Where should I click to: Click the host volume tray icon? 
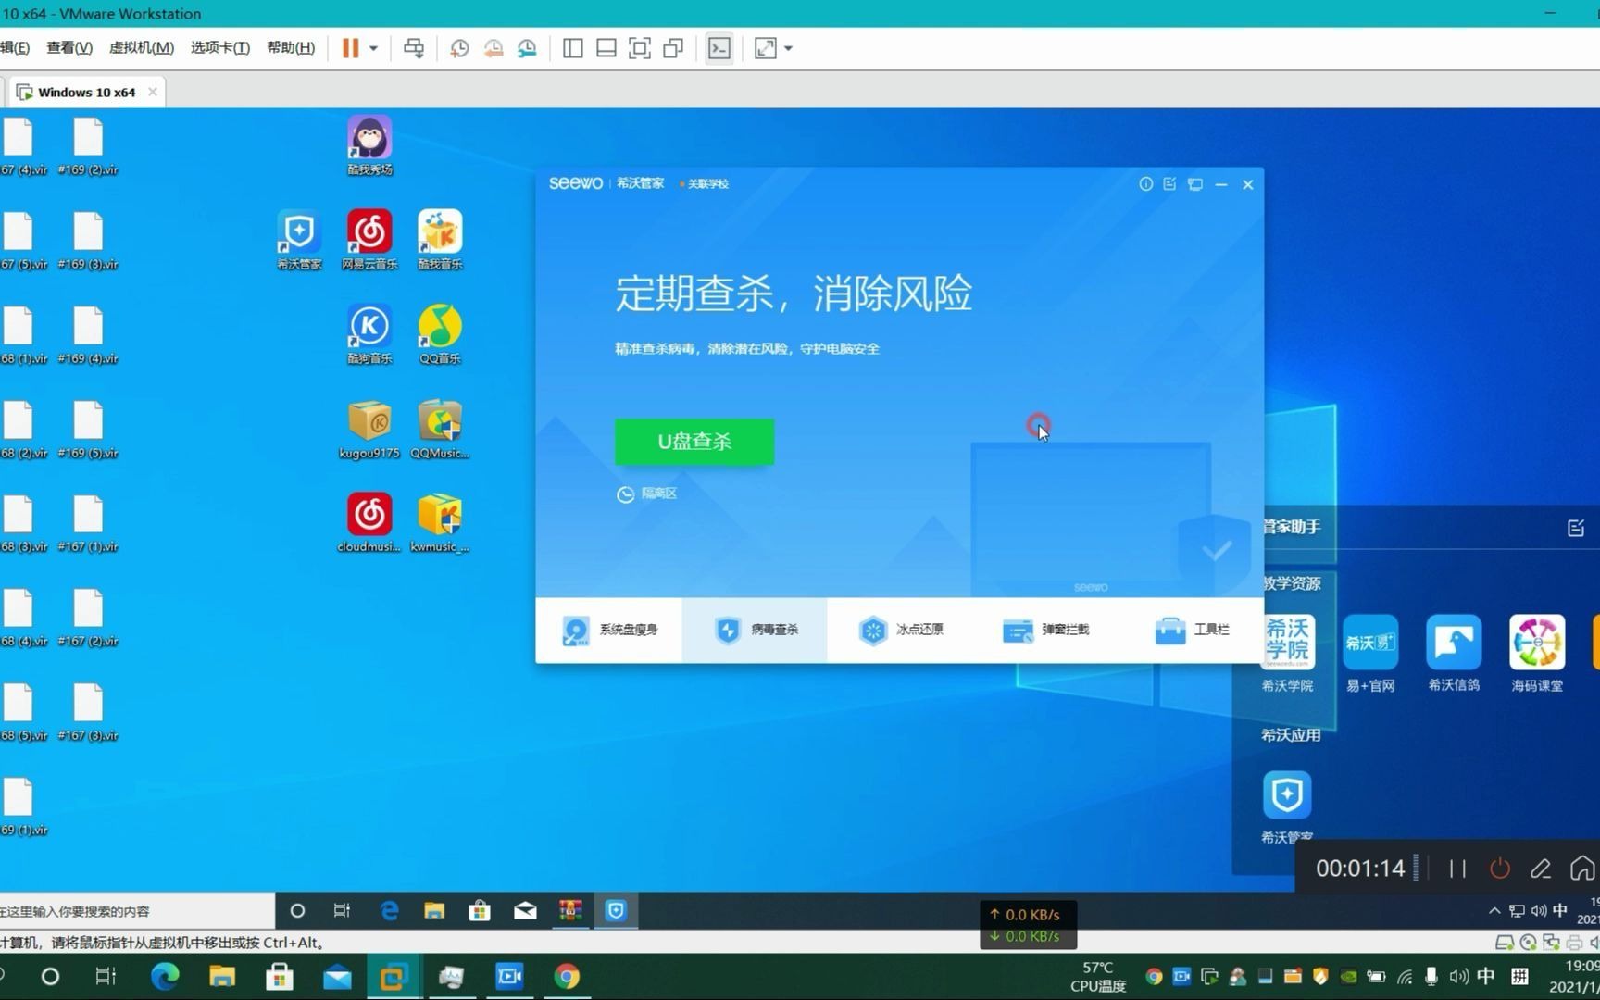[1459, 976]
